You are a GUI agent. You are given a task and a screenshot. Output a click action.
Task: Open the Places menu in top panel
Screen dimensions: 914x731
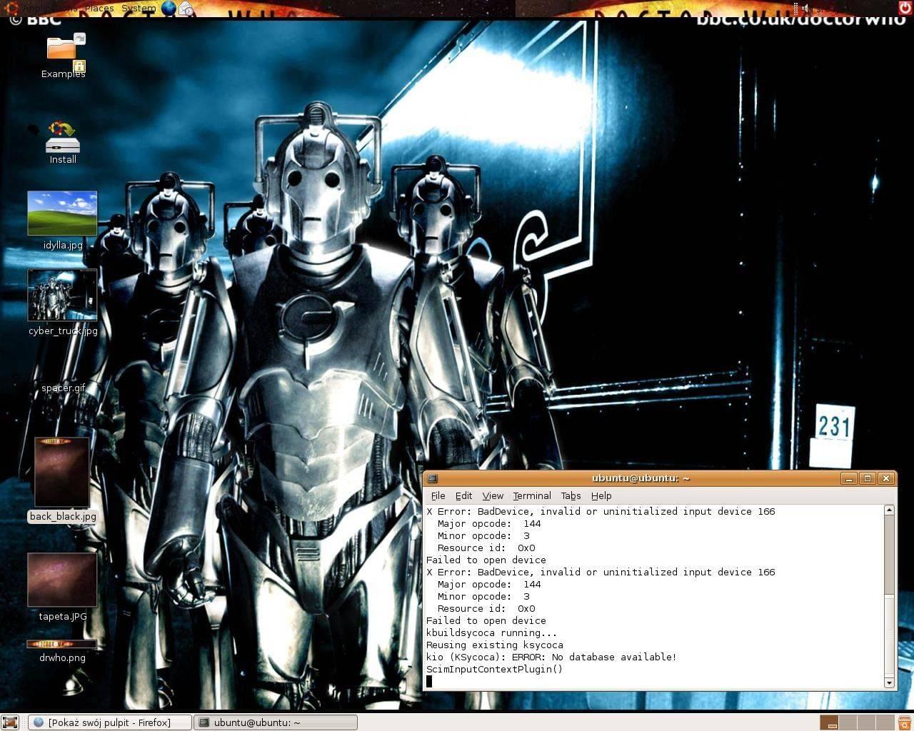(99, 9)
